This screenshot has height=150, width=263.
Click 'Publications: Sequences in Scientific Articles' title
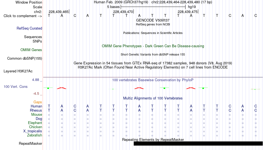coord(153,33)
